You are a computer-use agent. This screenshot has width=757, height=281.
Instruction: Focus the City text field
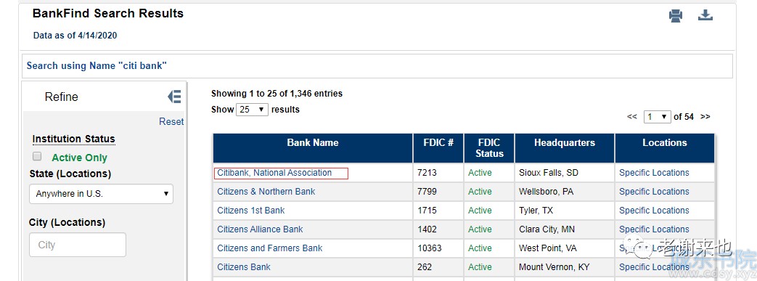click(x=78, y=245)
